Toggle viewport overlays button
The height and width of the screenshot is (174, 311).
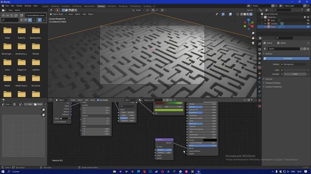point(230,14)
